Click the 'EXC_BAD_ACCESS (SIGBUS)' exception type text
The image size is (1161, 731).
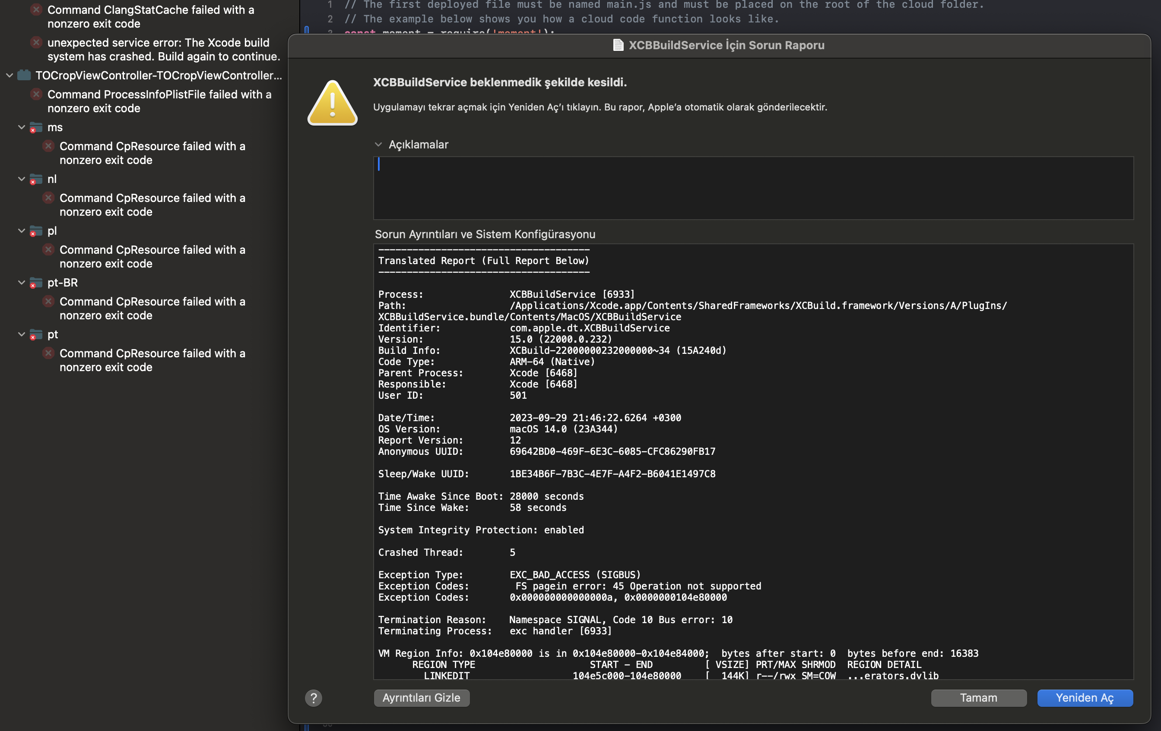(575, 574)
